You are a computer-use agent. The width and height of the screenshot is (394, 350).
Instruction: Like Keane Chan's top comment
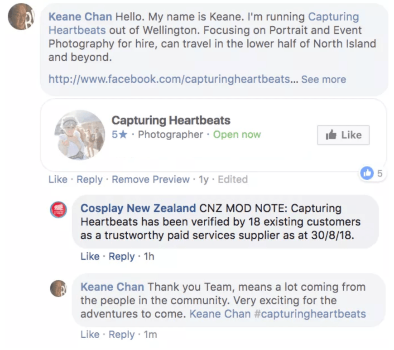[x=58, y=179]
